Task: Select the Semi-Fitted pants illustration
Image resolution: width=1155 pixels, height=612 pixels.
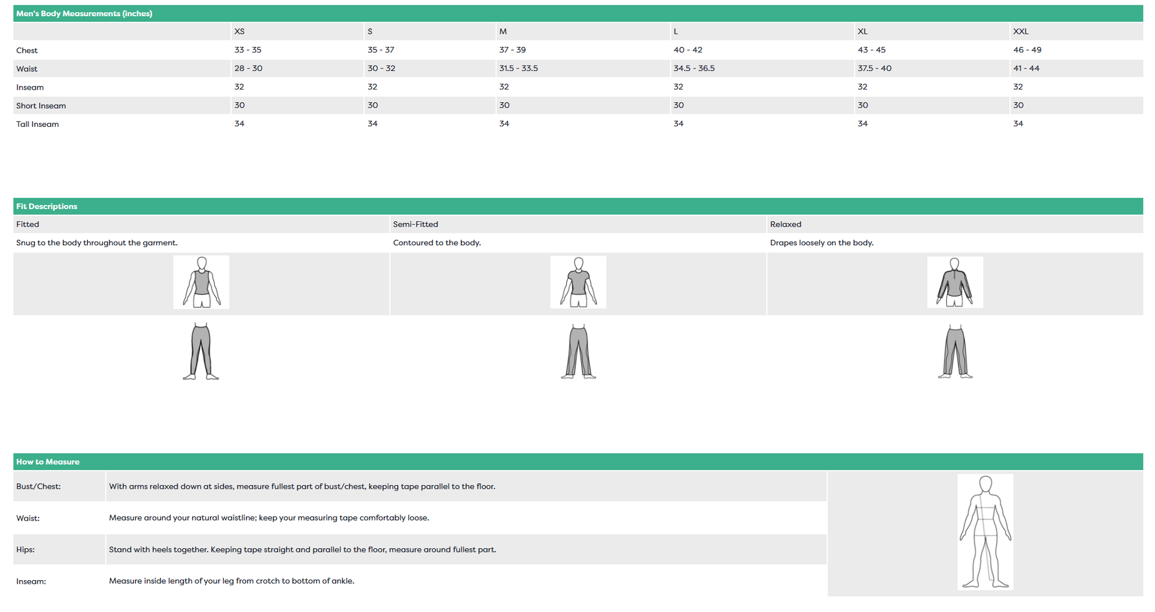Action: [x=578, y=352]
